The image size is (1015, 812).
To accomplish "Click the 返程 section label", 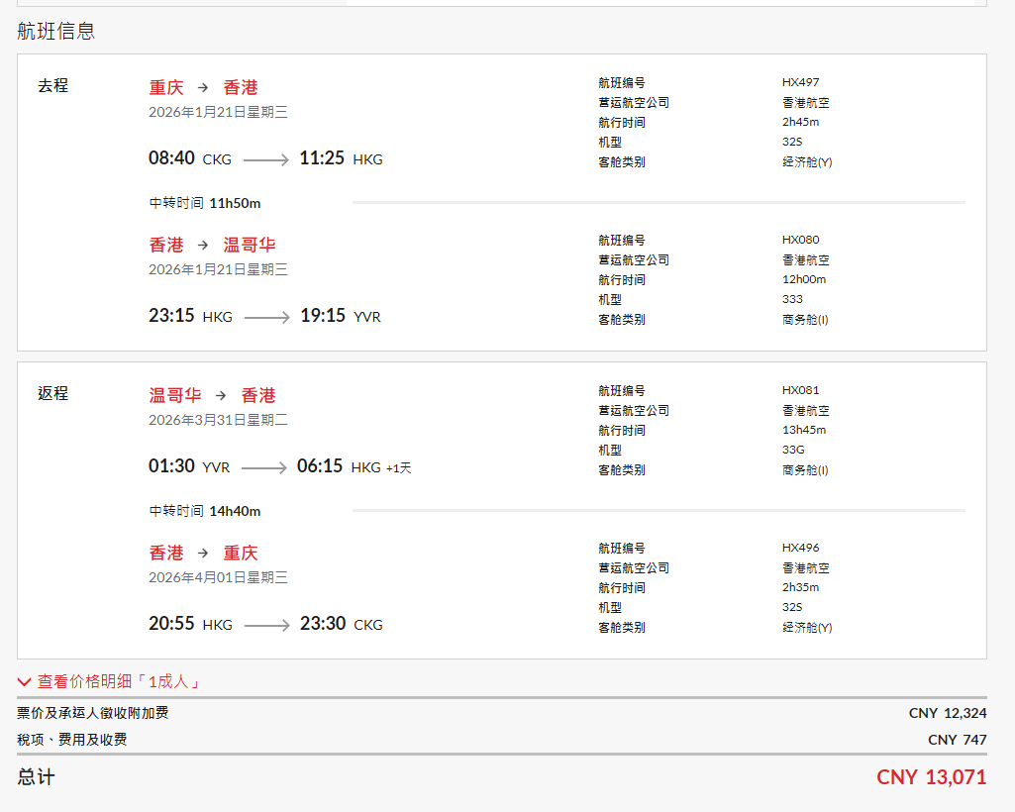I will (x=53, y=394).
